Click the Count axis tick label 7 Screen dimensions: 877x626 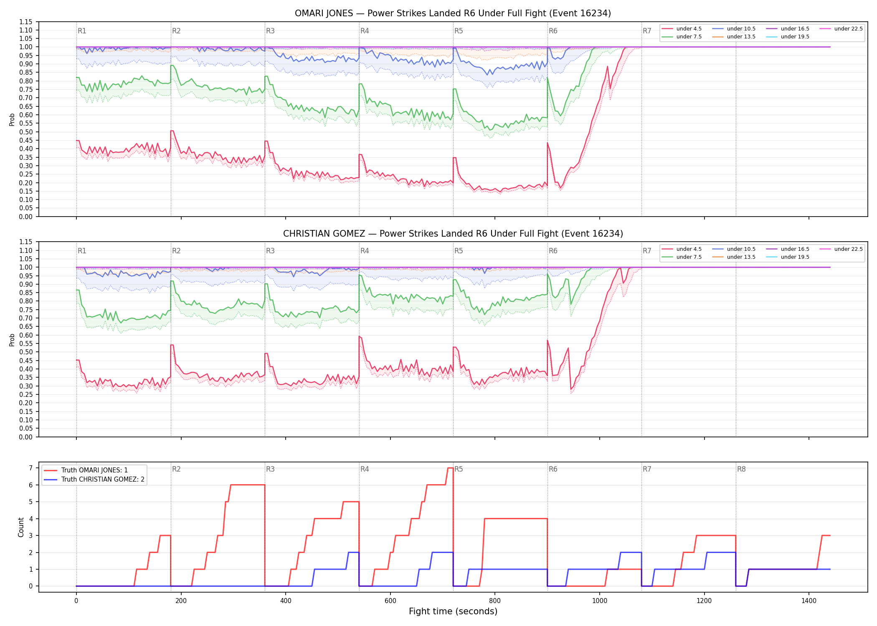(30, 468)
